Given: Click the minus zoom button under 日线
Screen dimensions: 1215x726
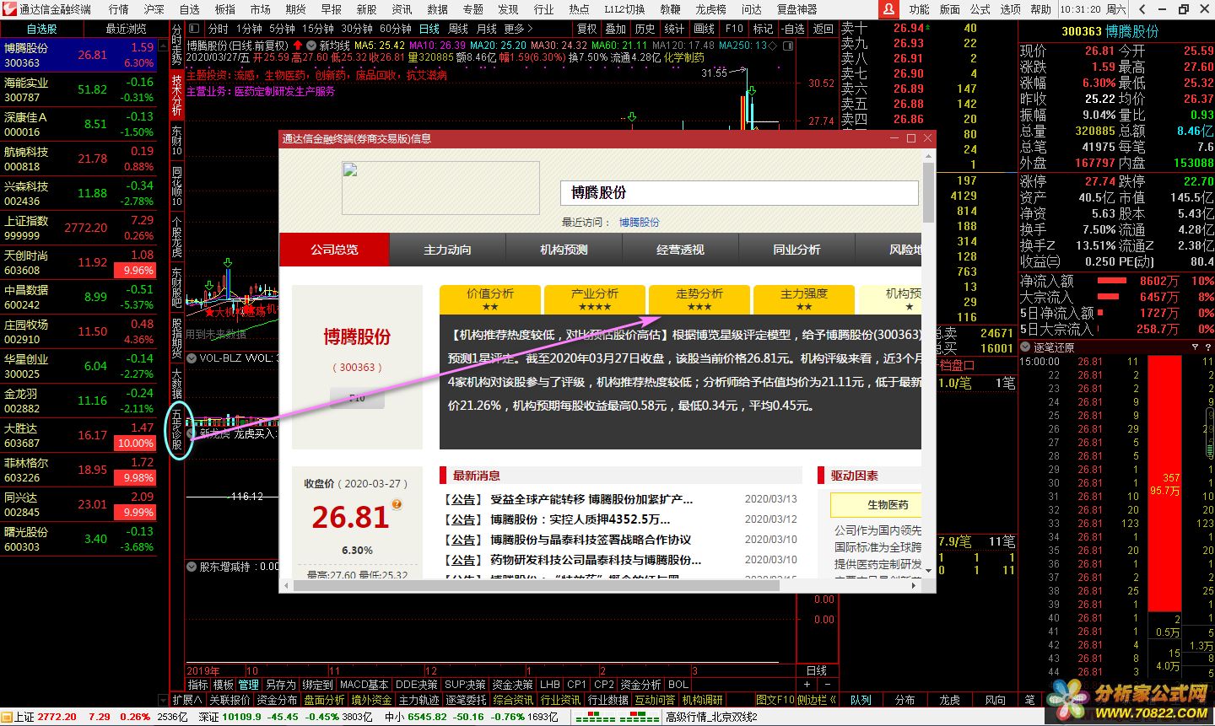Looking at the screenshot, I should (x=828, y=685).
